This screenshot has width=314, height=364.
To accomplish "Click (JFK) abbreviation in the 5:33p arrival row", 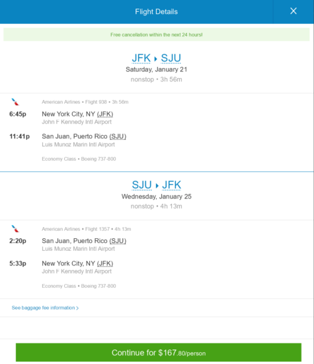I will point(105,263).
